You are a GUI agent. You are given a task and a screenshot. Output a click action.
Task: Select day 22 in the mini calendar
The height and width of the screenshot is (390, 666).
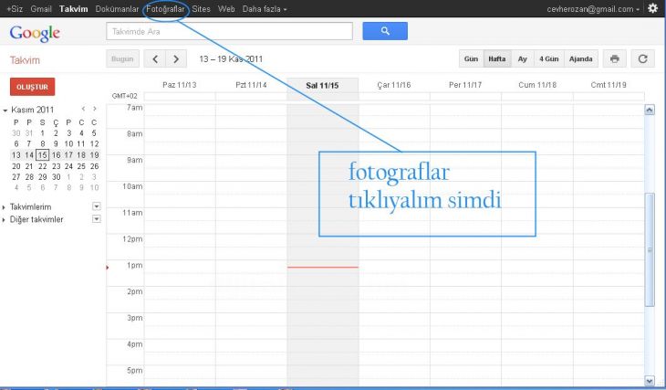click(43, 166)
